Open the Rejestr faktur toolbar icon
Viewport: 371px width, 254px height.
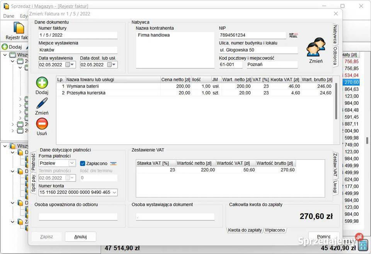19,29
